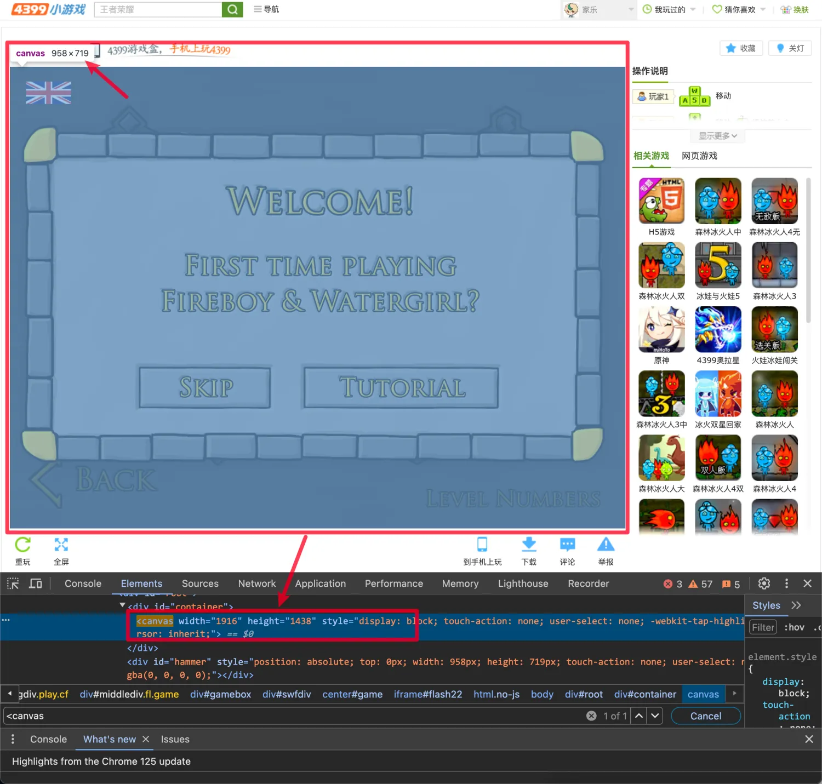The height and width of the screenshot is (784, 822).
Task: Switch to the 网页游戏 tab
Action: point(699,156)
